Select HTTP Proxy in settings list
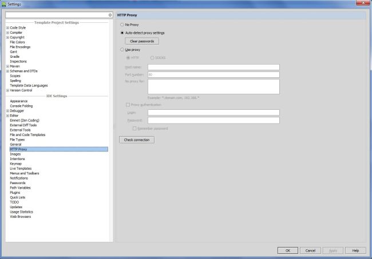This screenshot has width=372, height=259. [58, 149]
